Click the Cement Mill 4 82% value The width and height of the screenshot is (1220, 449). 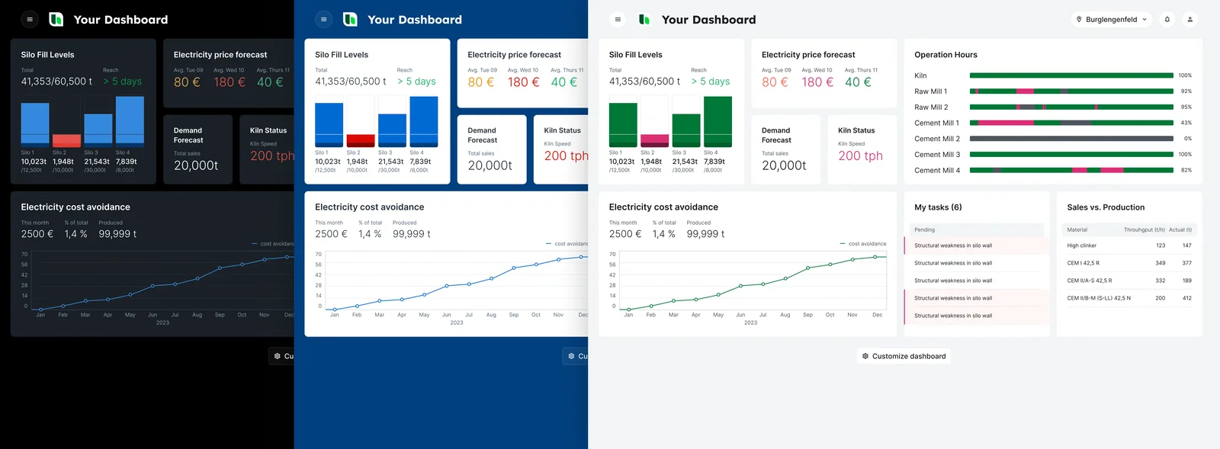[x=1186, y=170]
